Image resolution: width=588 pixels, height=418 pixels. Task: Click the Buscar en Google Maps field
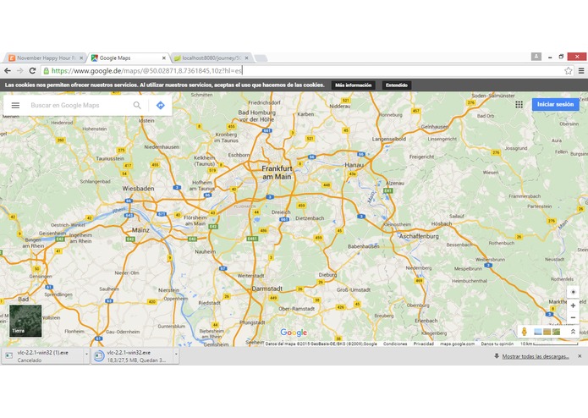(79, 105)
